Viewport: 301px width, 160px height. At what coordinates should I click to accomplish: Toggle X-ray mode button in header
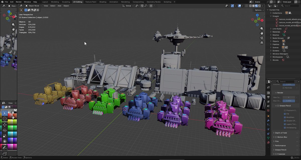[247, 6]
